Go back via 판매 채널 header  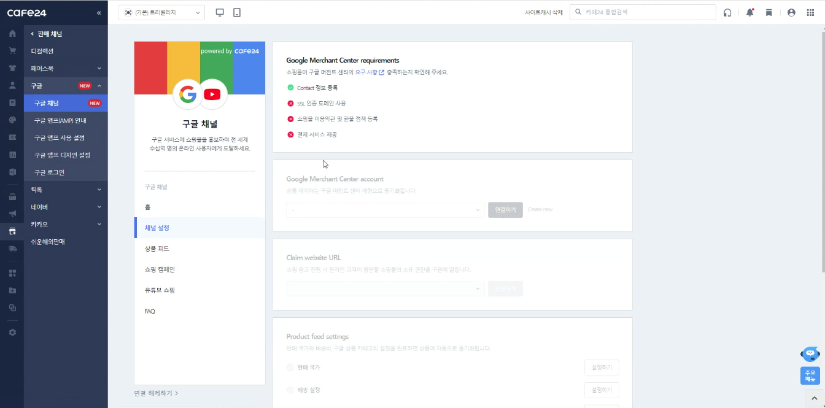tap(47, 34)
